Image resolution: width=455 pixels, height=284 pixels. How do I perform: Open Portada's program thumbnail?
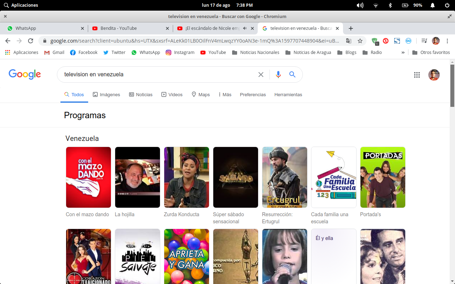pos(383,177)
